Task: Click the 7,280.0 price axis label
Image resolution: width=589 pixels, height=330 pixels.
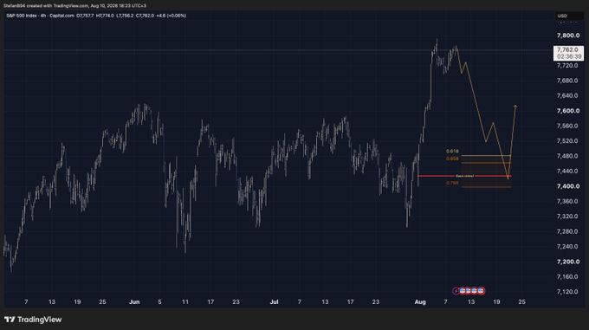Action: [567, 231]
